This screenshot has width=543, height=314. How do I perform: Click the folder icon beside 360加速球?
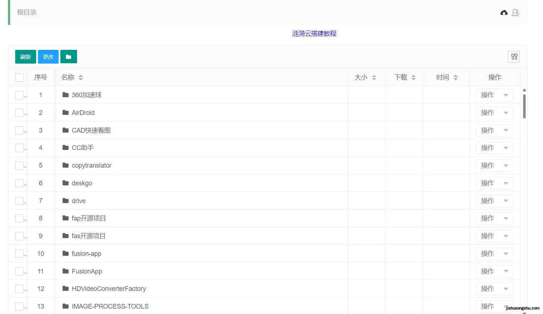pos(65,95)
